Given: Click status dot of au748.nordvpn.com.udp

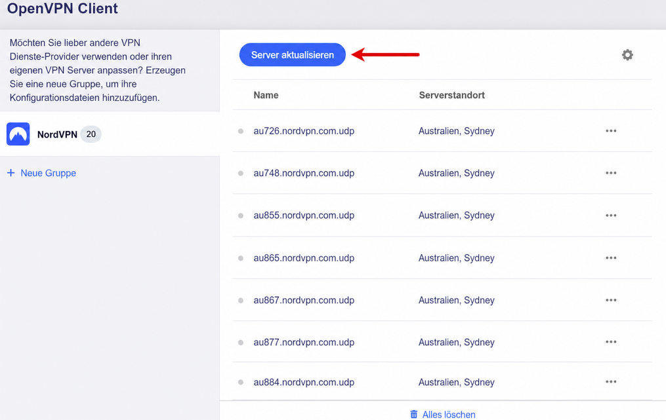Looking at the screenshot, I should (x=241, y=173).
